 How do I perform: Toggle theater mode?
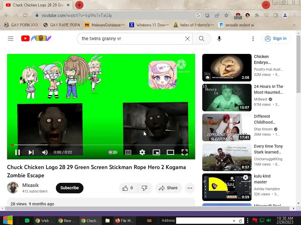tap(170, 152)
